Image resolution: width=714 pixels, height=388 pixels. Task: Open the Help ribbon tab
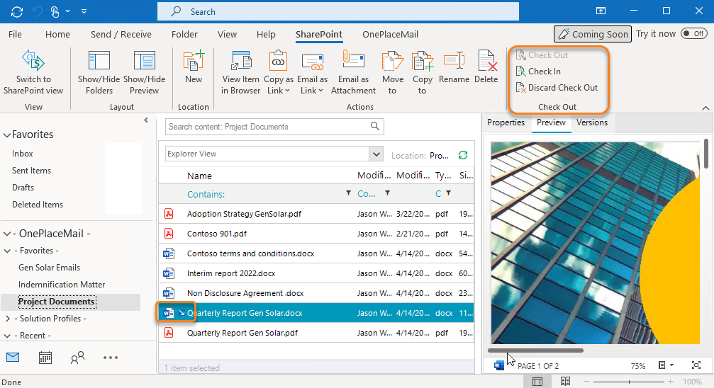pos(266,34)
